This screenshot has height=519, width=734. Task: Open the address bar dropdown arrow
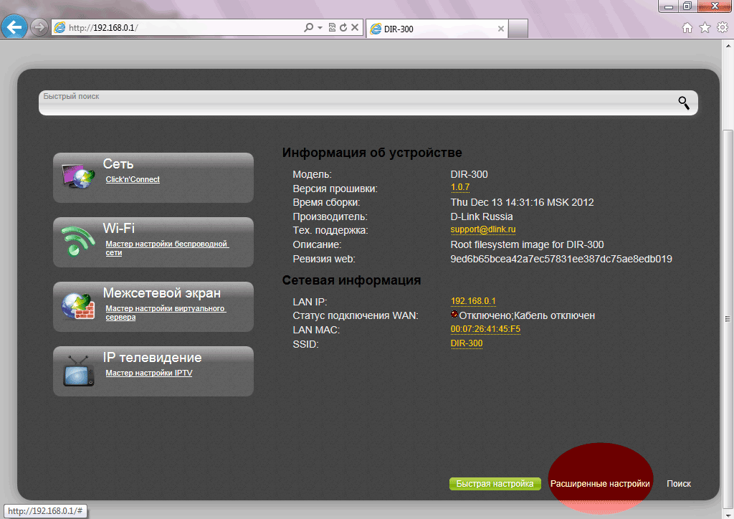point(320,28)
